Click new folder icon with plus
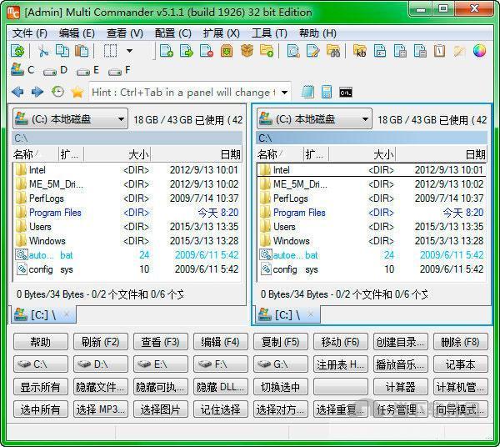Viewport: 500px width, 447px height. [x=267, y=51]
